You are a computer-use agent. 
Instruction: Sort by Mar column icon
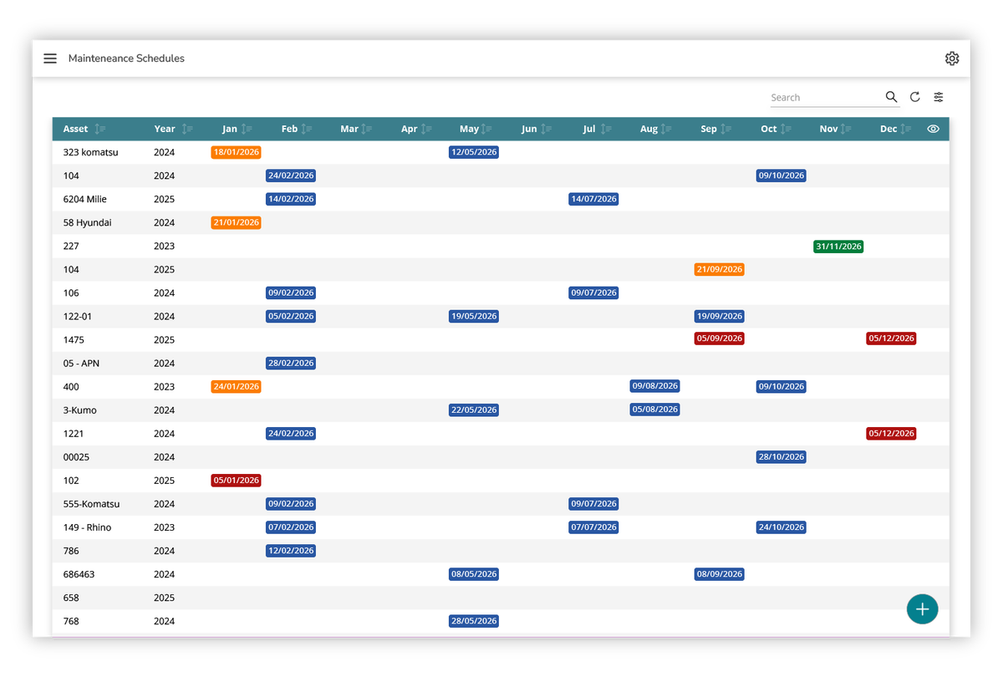367,129
